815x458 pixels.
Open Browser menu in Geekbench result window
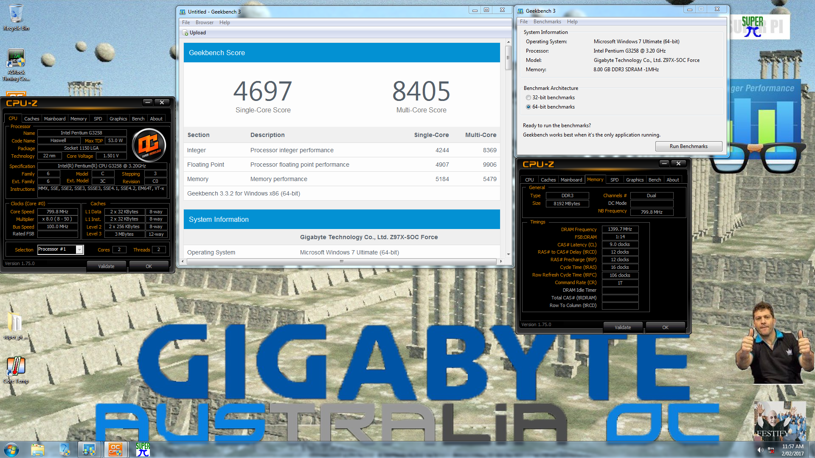205,22
